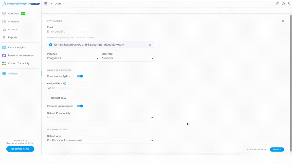
Task: Open Personal Improvement in the sidebar
Action: 21,55
